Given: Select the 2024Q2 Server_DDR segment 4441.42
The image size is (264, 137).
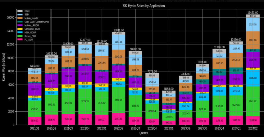Looking at the screenshot, I should pyautogui.click(x=253, y=101).
